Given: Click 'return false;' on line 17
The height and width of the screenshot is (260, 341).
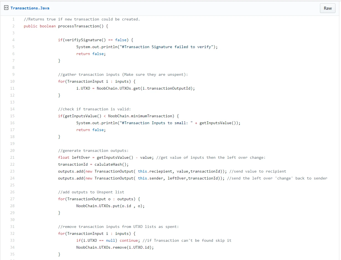Looking at the screenshot, I should tap(91, 130).
